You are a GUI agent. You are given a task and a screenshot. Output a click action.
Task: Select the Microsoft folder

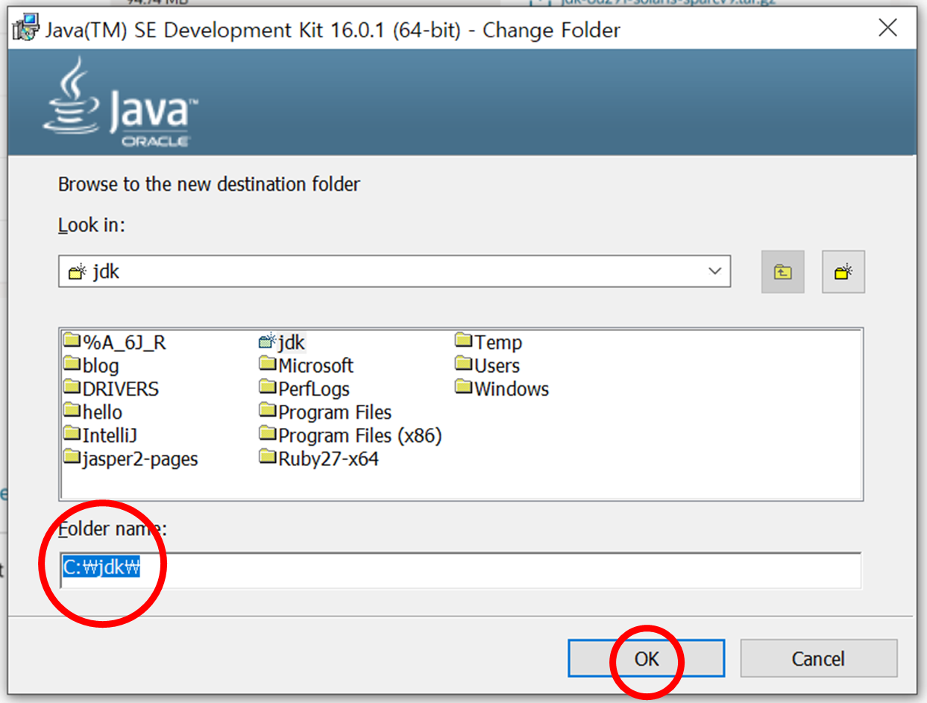pyautogui.click(x=307, y=365)
